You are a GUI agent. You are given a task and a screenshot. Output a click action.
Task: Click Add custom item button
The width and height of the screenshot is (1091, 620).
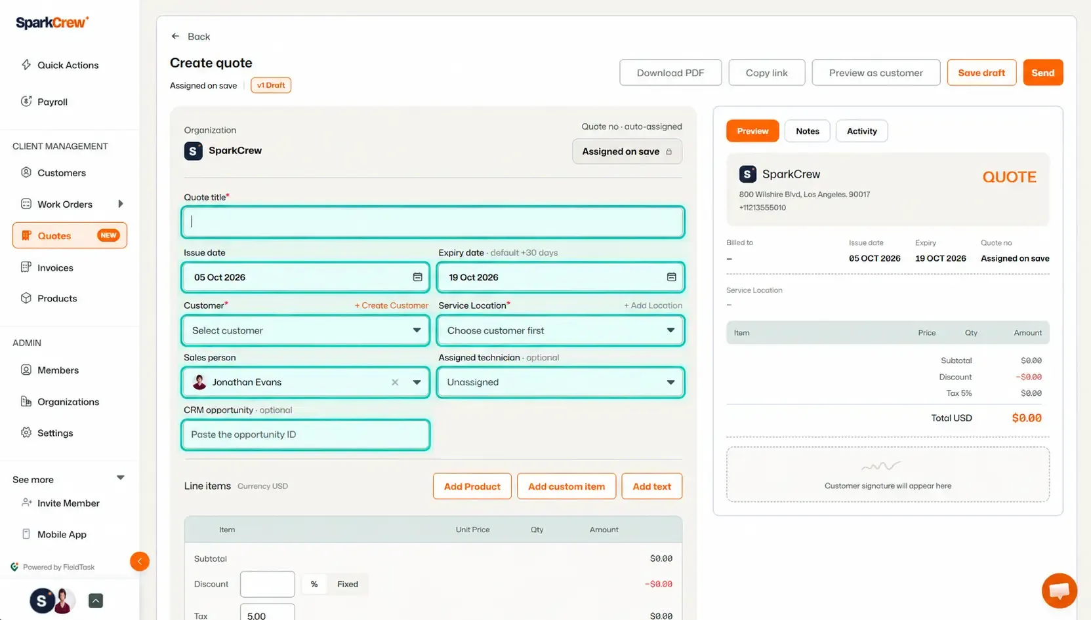[x=566, y=486]
